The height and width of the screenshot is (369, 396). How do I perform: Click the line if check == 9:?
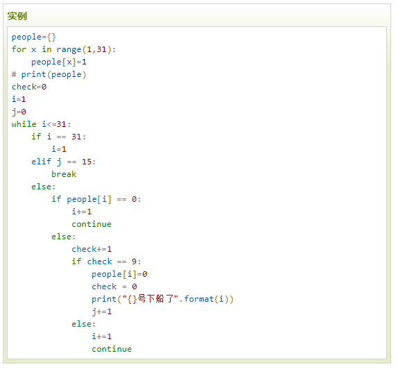coord(106,261)
